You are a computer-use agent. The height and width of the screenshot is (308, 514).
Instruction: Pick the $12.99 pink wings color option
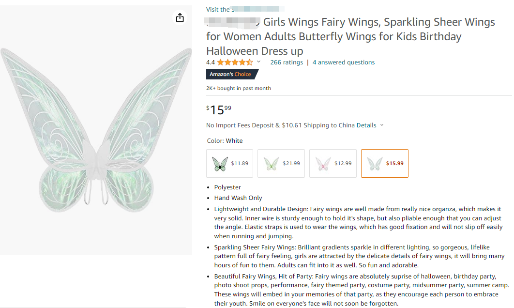click(333, 164)
